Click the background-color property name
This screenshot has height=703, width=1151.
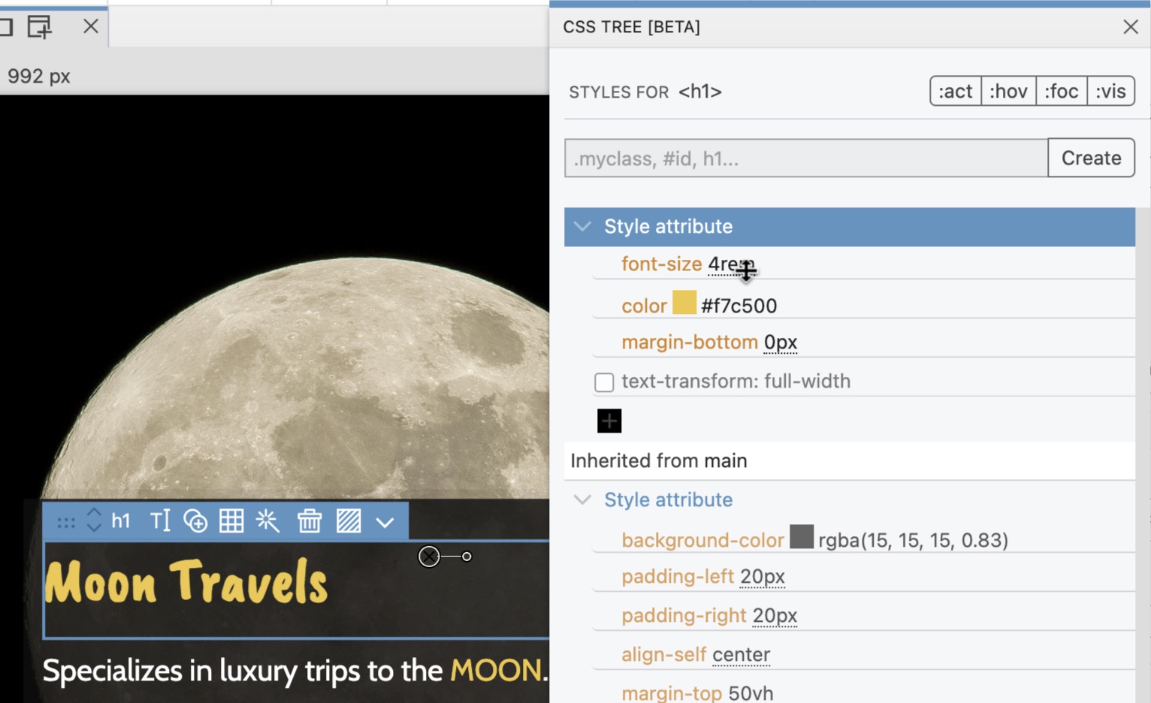[x=702, y=540]
